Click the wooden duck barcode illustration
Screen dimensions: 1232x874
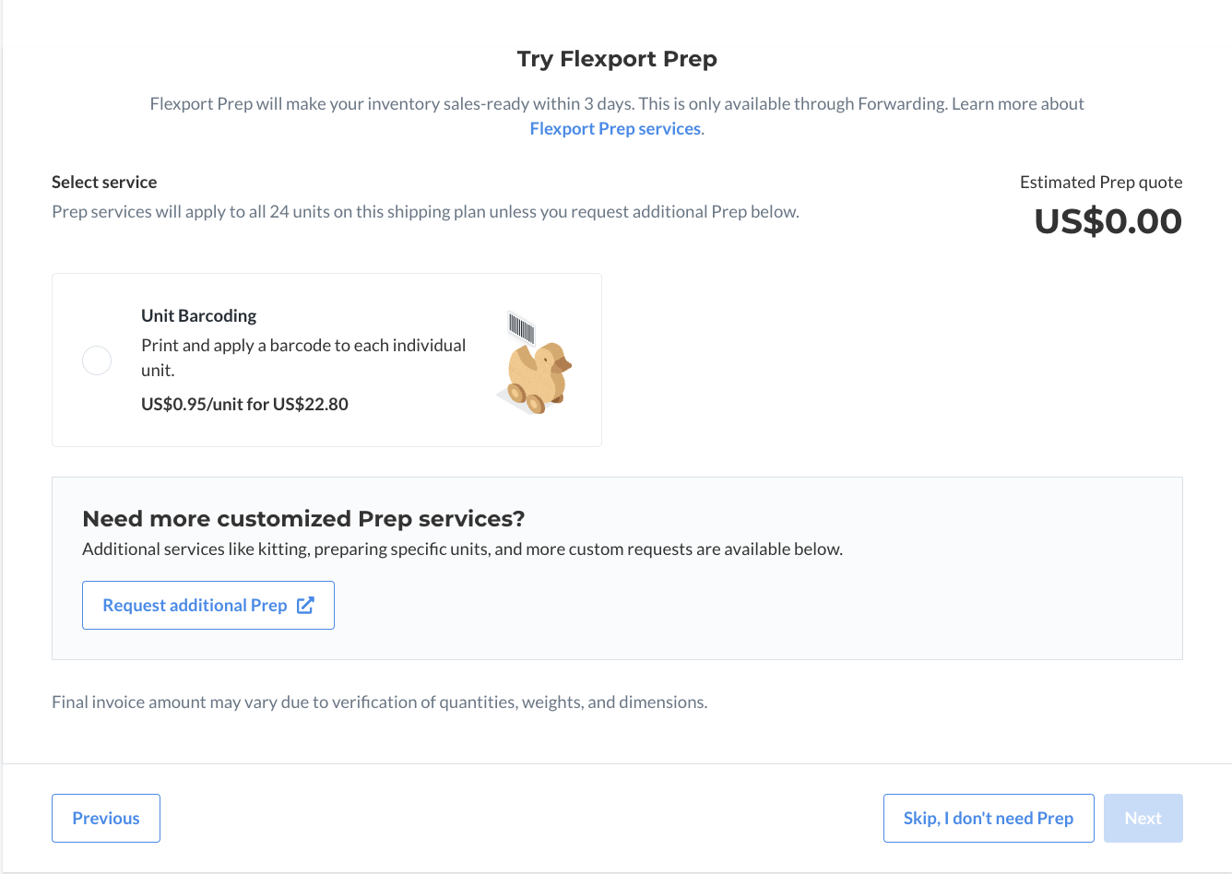pyautogui.click(x=534, y=363)
